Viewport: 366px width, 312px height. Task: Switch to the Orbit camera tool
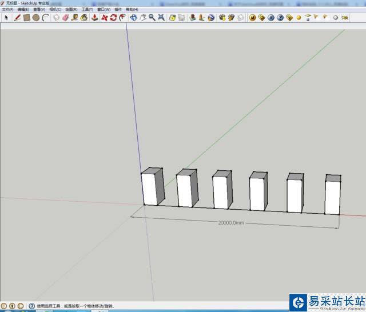coord(133,18)
